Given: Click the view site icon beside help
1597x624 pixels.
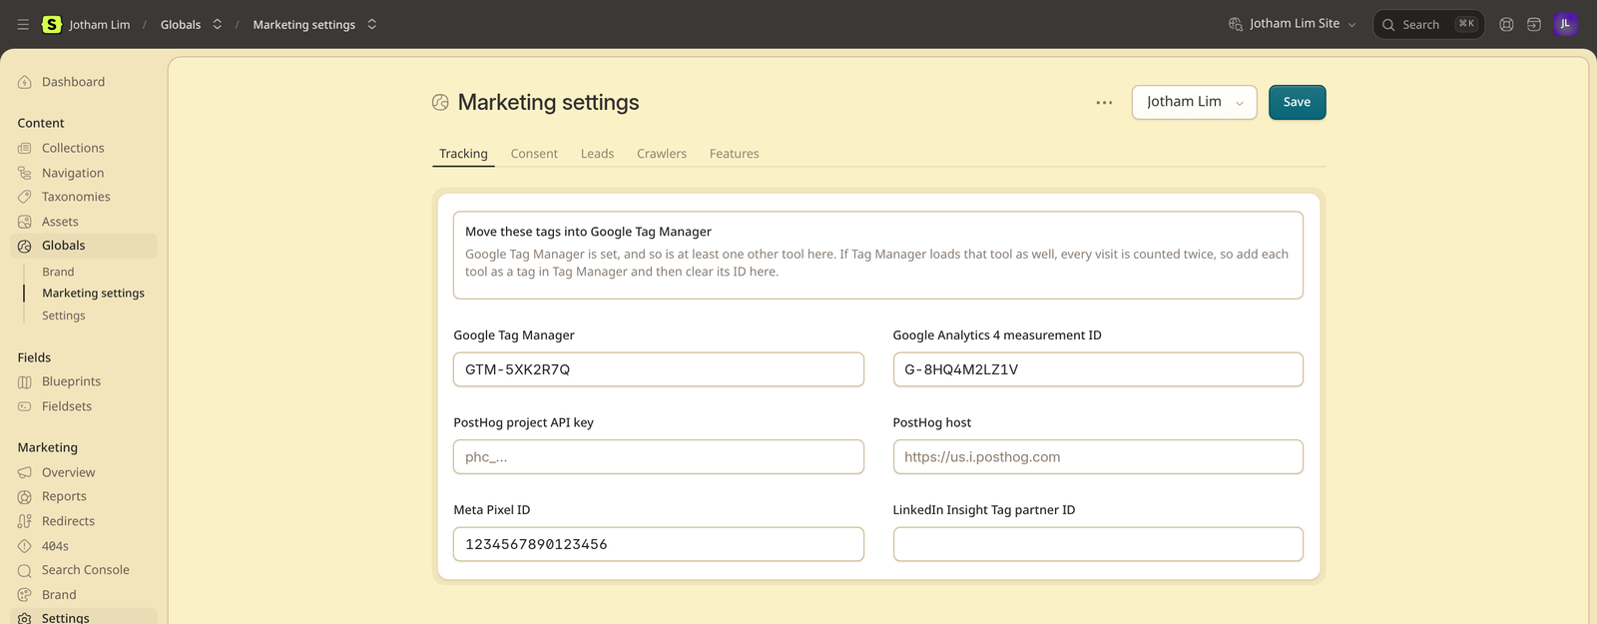Looking at the screenshot, I should [1534, 24].
